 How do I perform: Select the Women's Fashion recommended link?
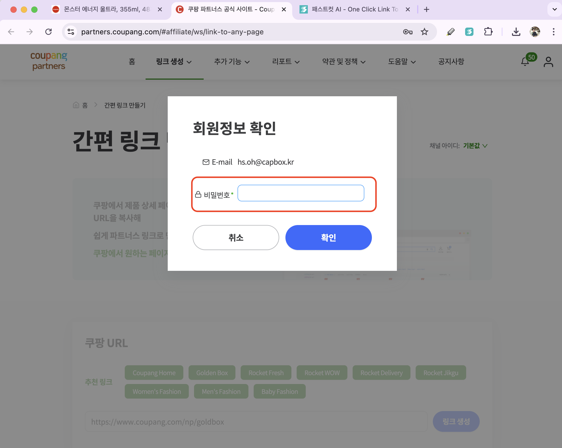pos(157,392)
